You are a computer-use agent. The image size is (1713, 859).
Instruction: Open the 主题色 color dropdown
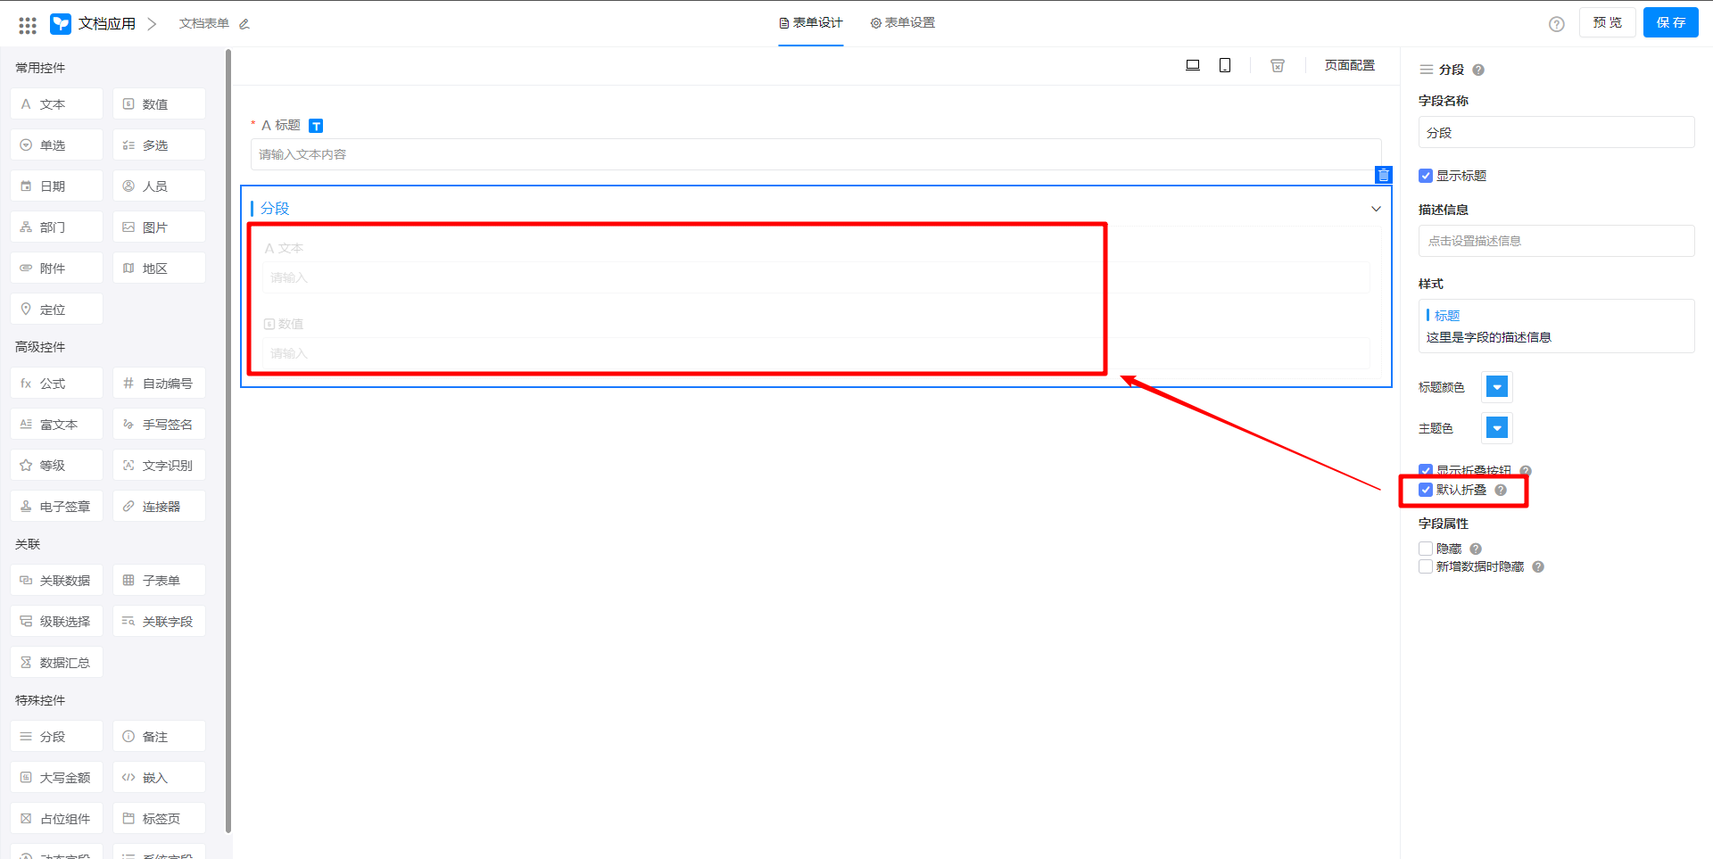1497,428
